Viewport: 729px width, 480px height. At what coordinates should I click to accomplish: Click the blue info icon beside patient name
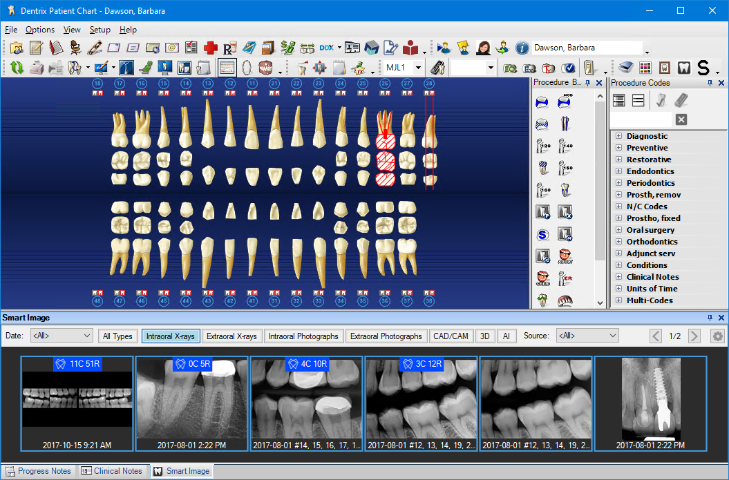coord(522,48)
